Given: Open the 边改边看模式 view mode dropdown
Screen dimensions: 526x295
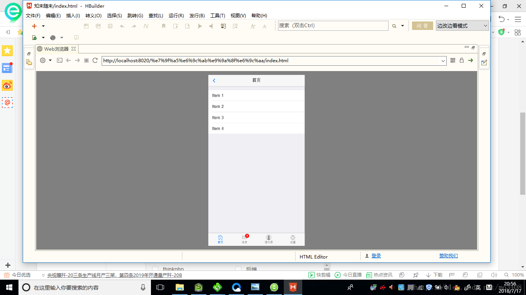Looking at the screenshot, I should (x=462, y=26).
